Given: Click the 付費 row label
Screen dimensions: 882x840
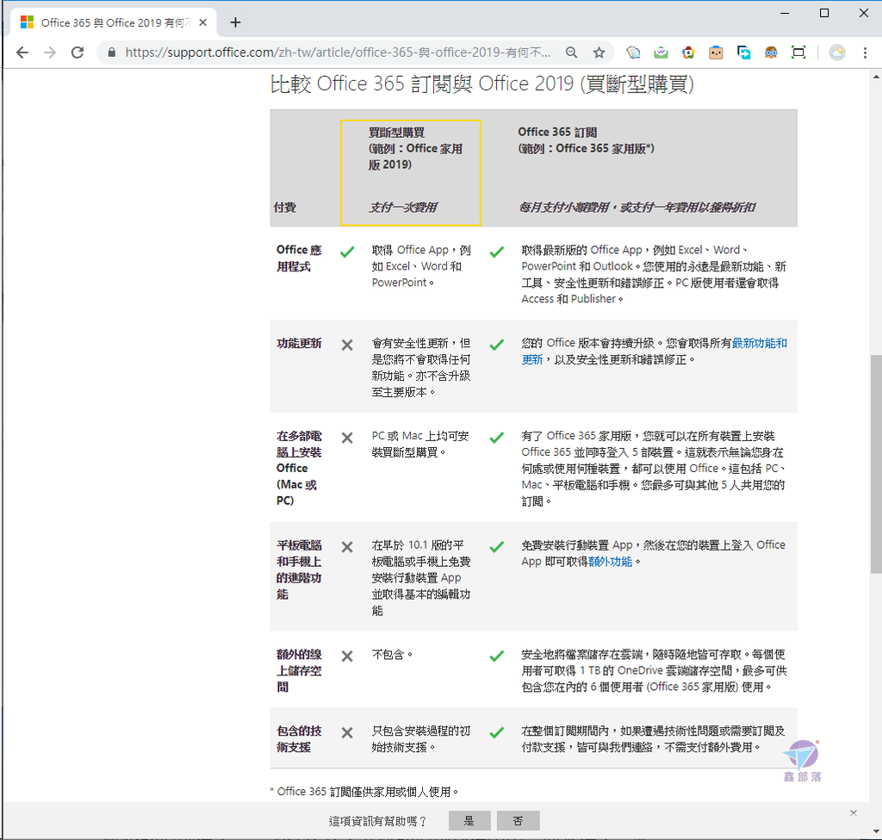Looking at the screenshot, I should pos(284,207).
